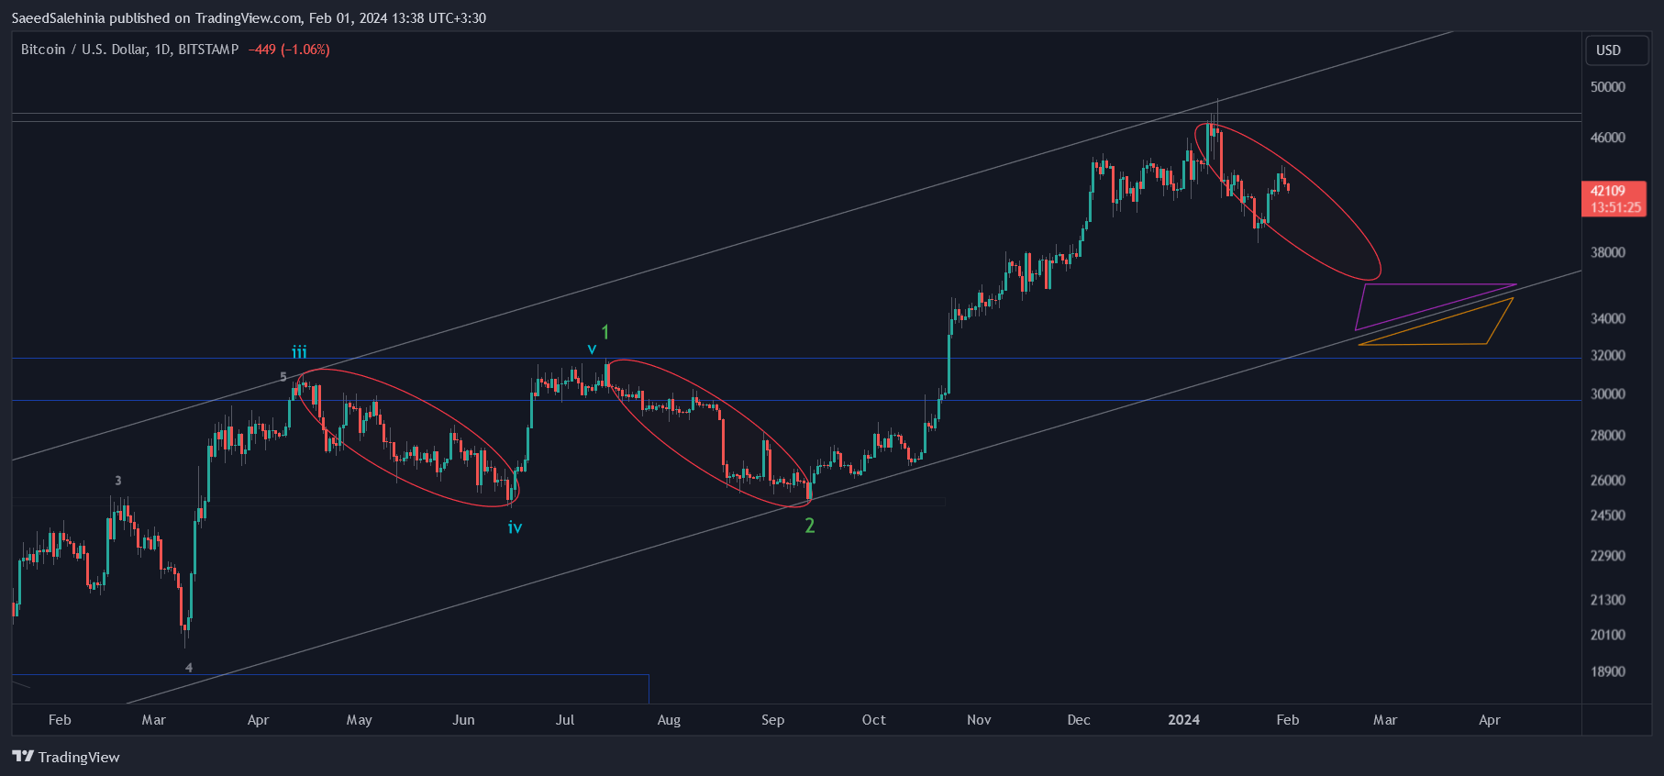Click the SaeedSalehinia published header text
The image size is (1664, 776).
[249, 17]
